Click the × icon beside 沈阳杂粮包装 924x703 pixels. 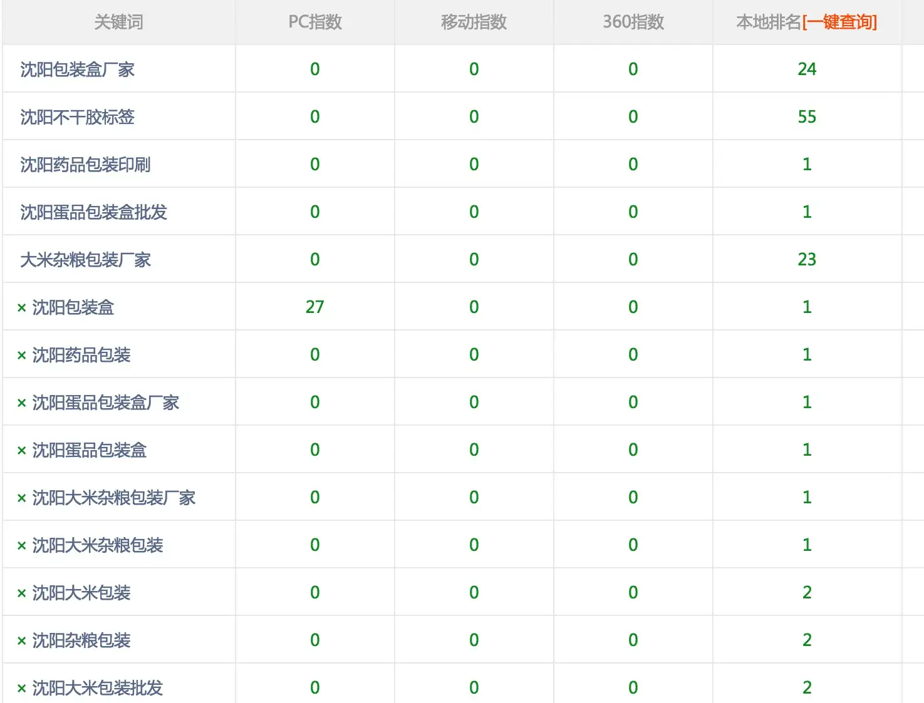pyautogui.click(x=21, y=641)
